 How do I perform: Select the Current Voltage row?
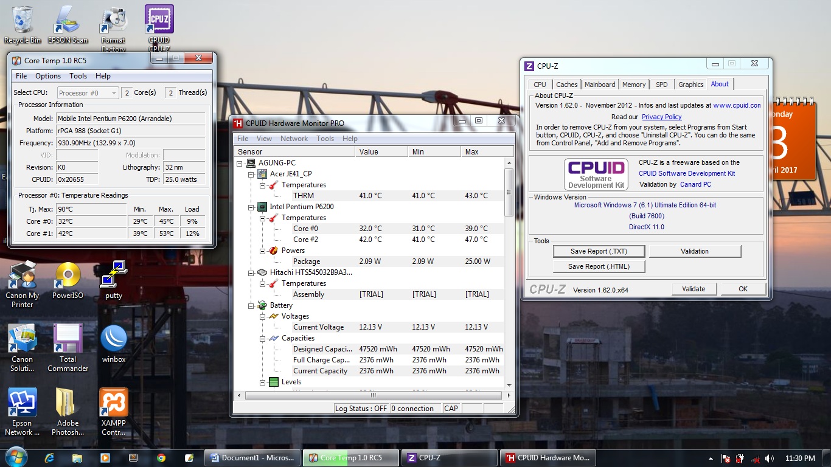click(398, 327)
